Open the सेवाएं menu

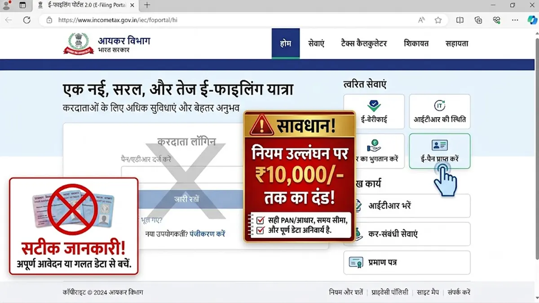316,44
